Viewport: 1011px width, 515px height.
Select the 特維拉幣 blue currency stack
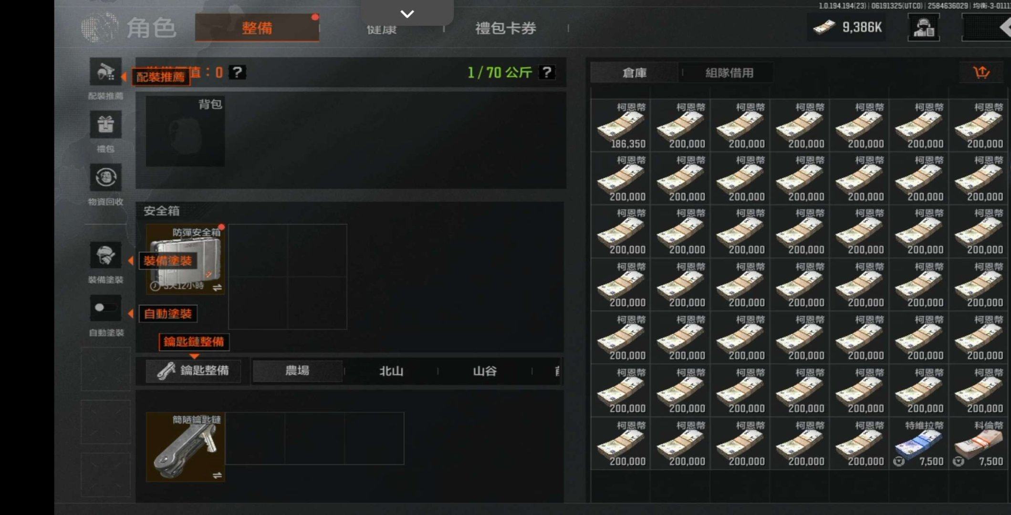pos(919,443)
